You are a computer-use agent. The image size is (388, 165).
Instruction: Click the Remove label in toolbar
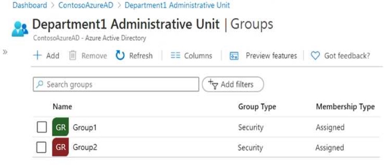tap(94, 56)
